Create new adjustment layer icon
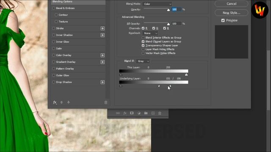The width and height of the screenshot is (271, 152). [x=139, y=113]
